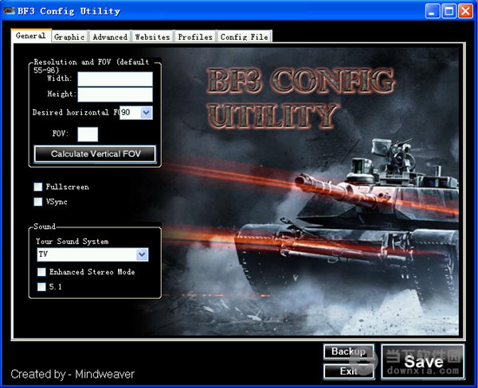478x388 pixels.
Task: Open the Graphic tab
Action: (70, 37)
